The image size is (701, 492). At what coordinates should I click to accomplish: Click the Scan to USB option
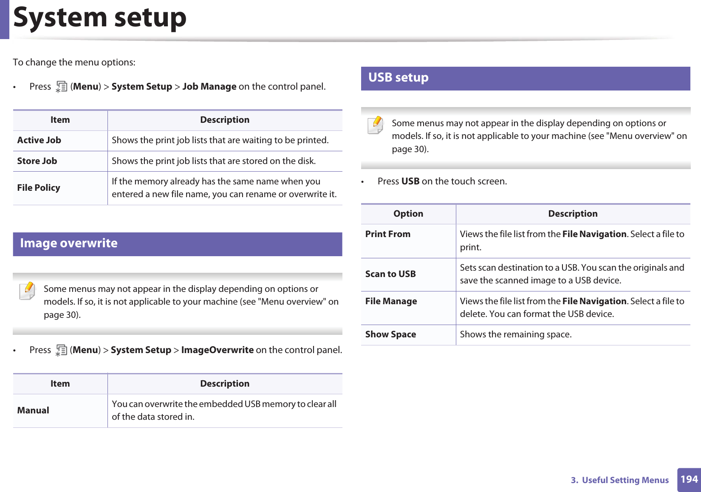(x=390, y=274)
